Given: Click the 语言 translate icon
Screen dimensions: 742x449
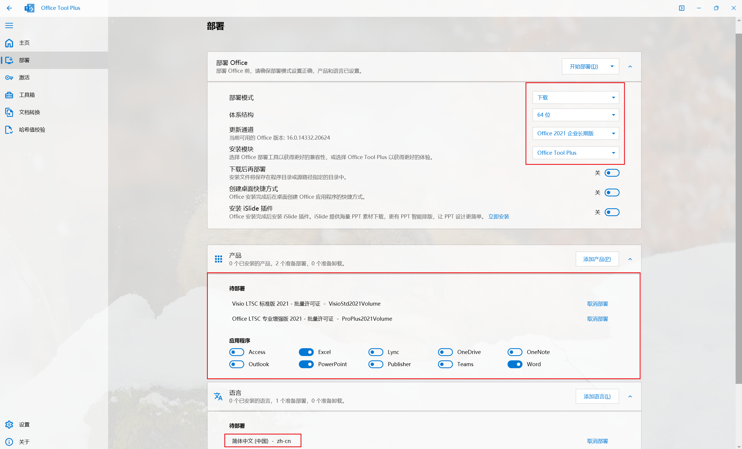Looking at the screenshot, I should pos(218,396).
